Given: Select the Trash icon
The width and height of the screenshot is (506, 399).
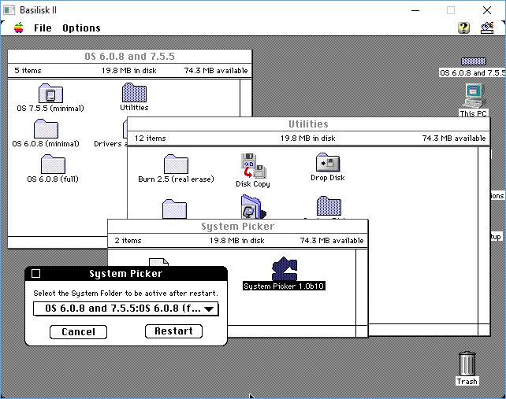Looking at the screenshot, I should 467,364.
